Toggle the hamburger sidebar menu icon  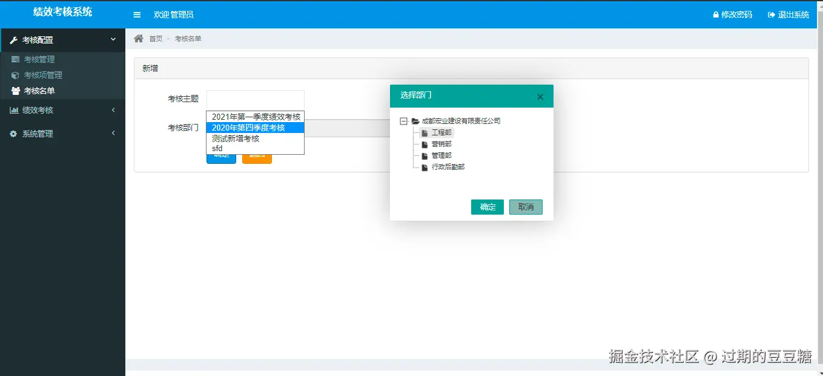click(x=137, y=15)
